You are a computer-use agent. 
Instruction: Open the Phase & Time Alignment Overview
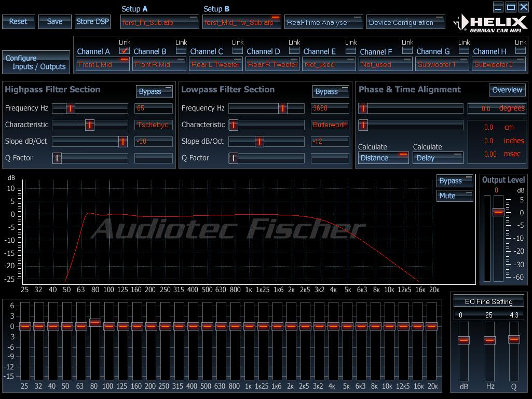pos(507,90)
